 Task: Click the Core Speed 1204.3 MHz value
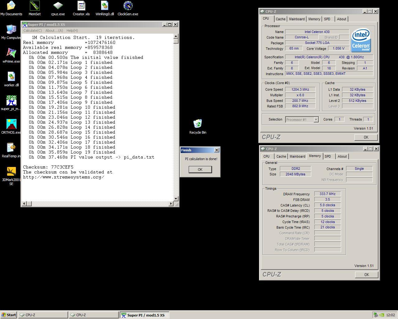click(300, 89)
